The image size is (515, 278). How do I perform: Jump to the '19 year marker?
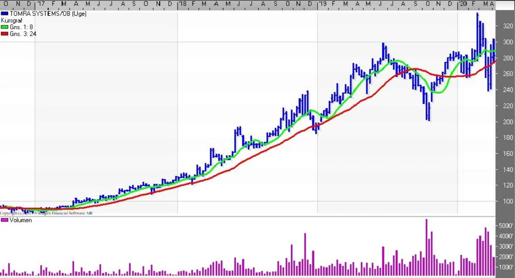pyautogui.click(x=323, y=4)
